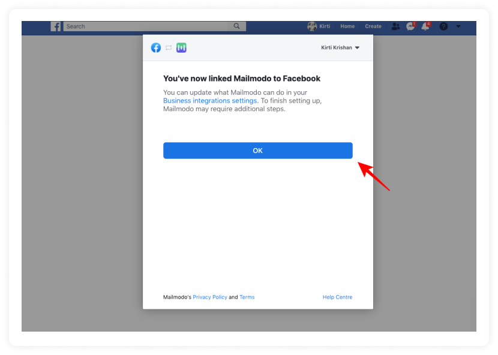The height and width of the screenshot is (355, 498).
Task: Click the search magnifier icon
Action: click(x=236, y=26)
